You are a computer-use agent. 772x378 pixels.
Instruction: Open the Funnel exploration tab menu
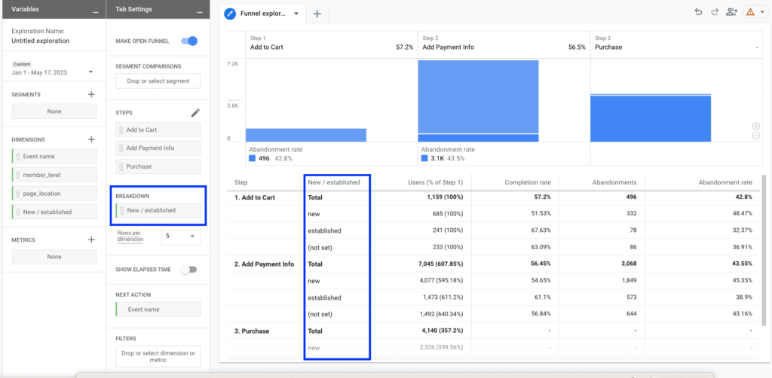[296, 14]
